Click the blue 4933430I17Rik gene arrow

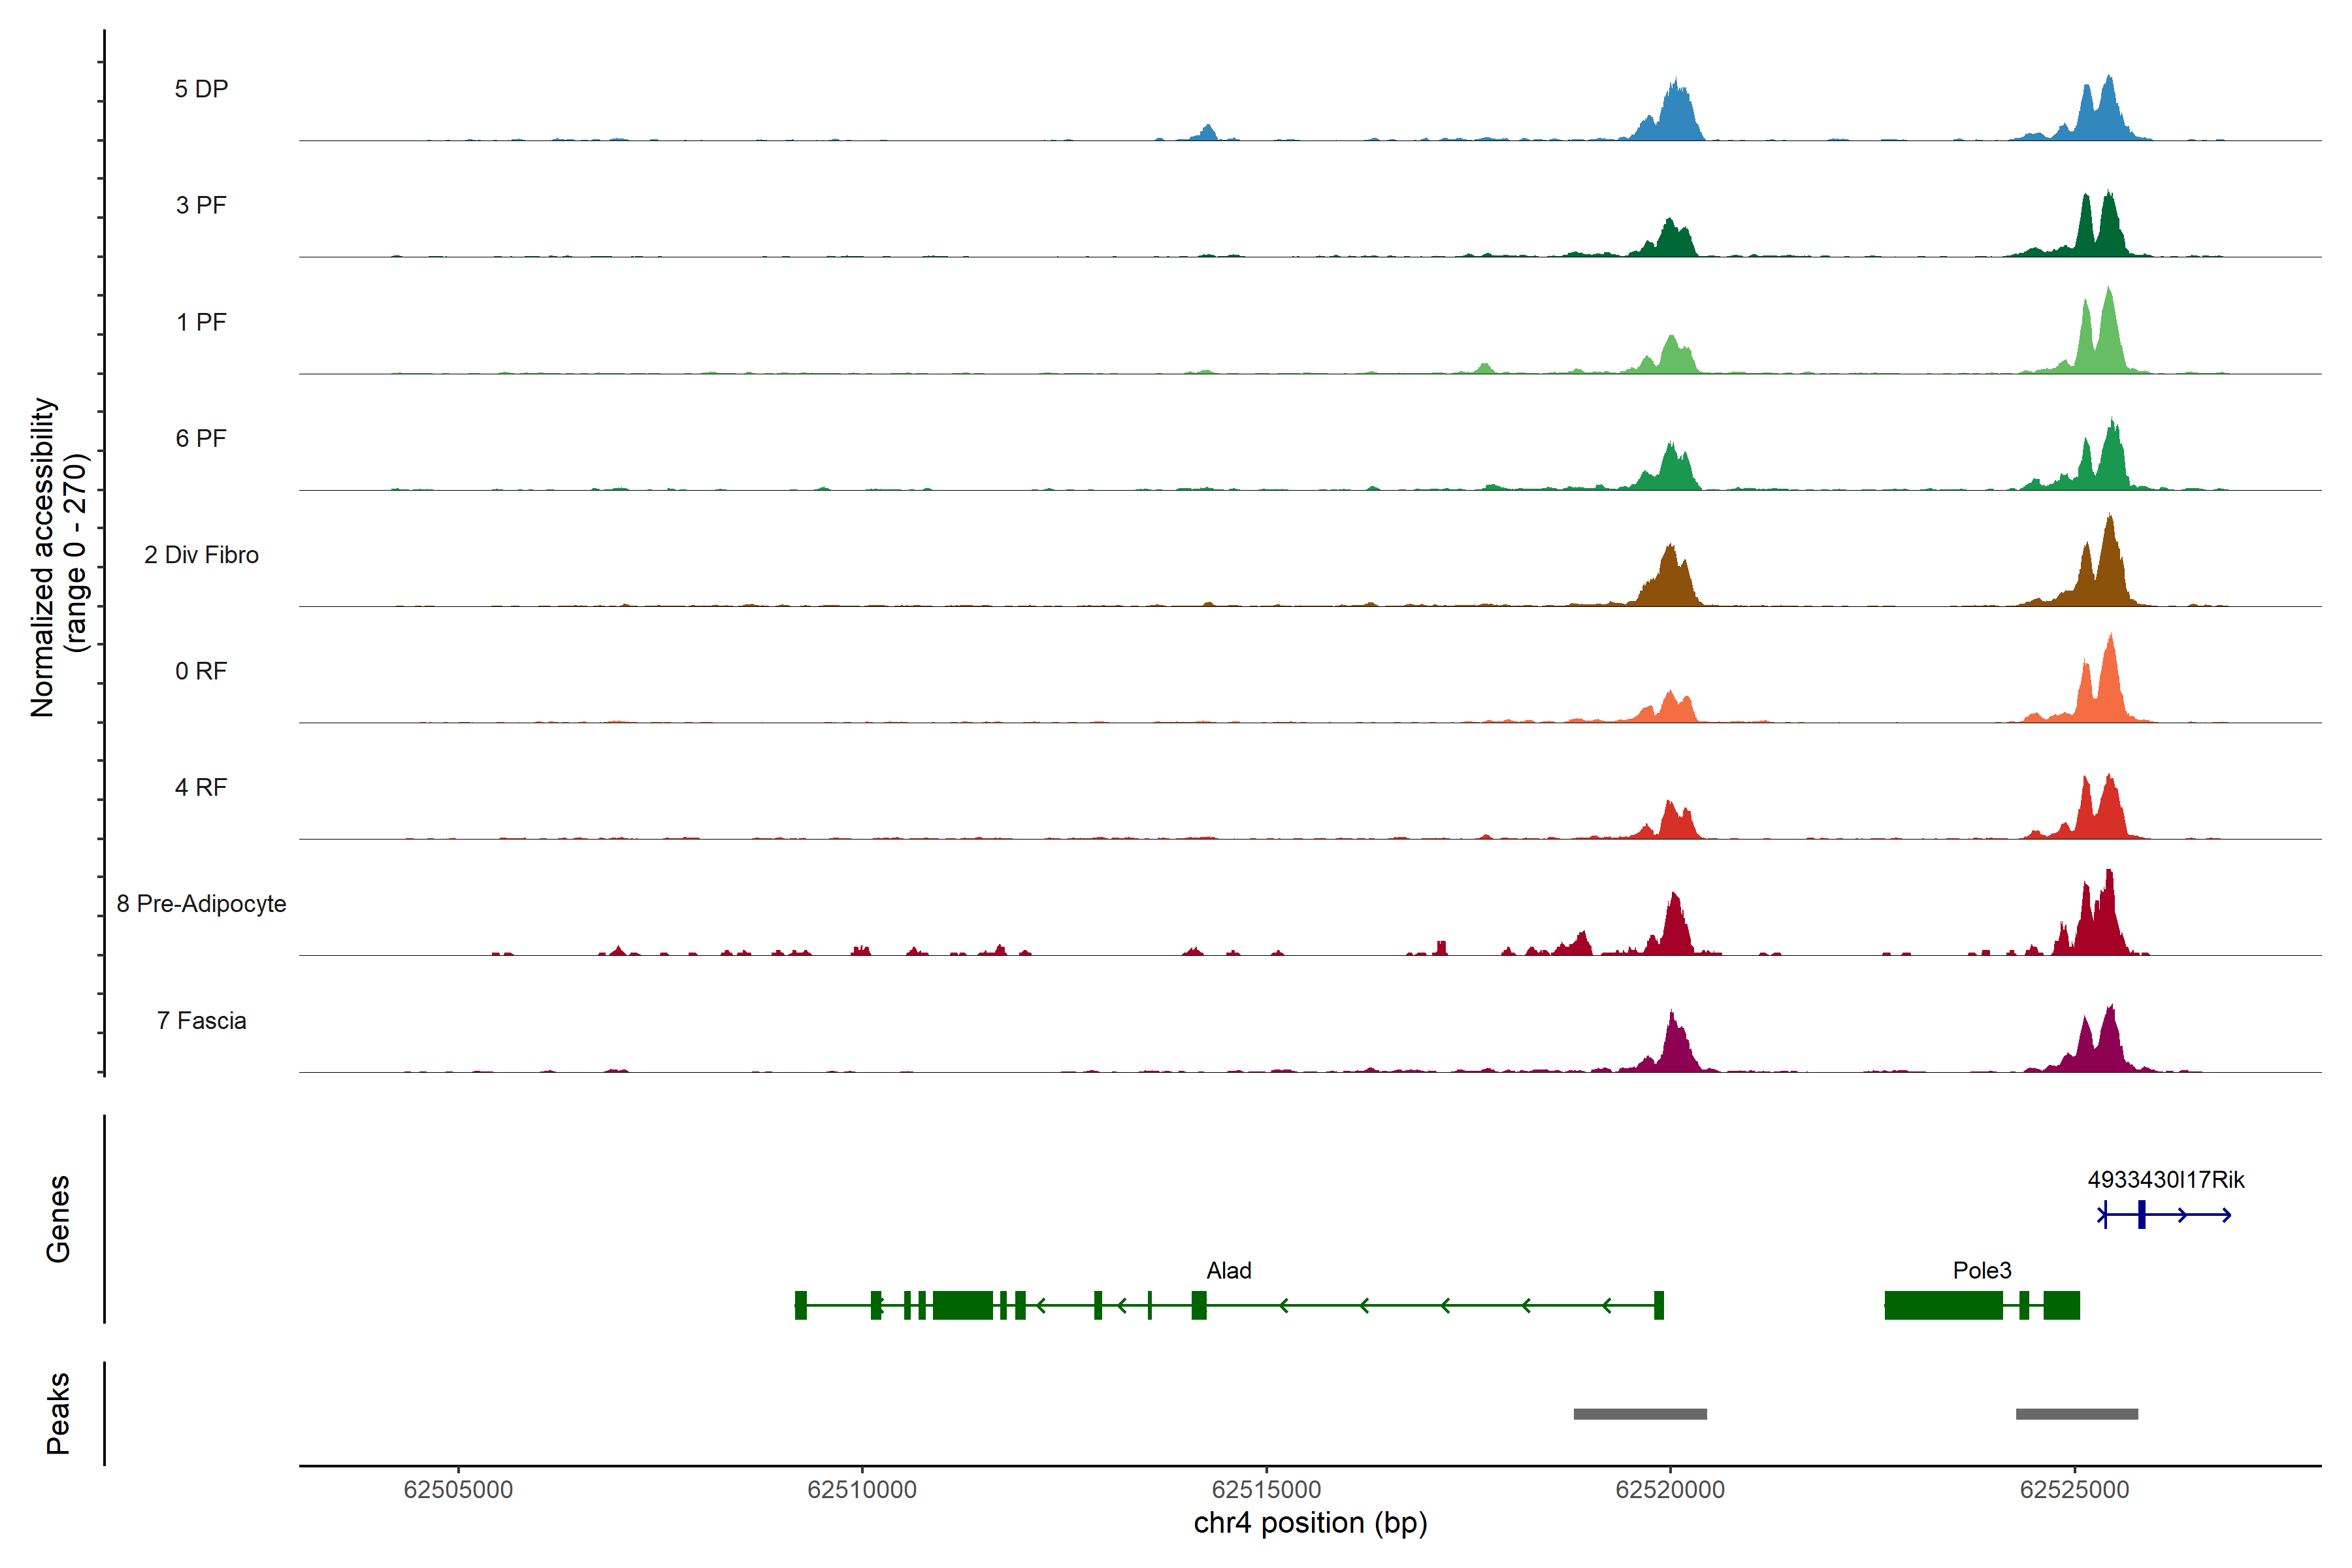coord(2165,1215)
